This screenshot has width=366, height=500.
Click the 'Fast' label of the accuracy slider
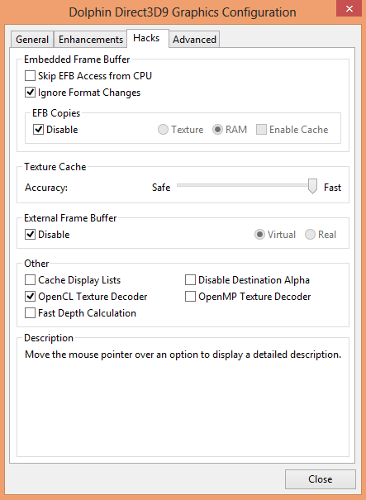[332, 187]
